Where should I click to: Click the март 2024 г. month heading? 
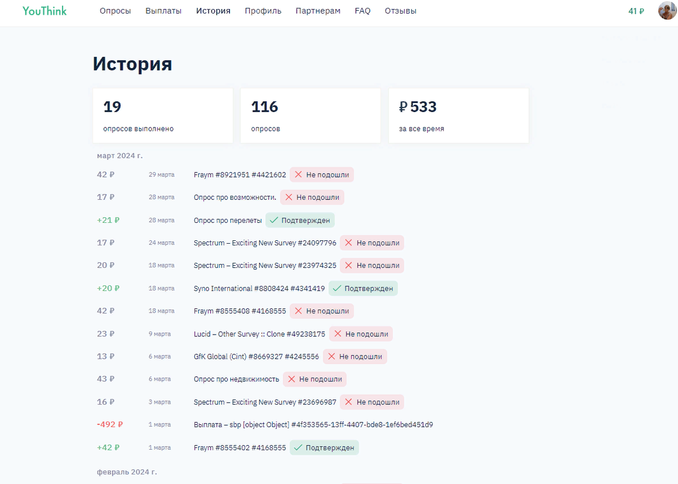point(120,156)
